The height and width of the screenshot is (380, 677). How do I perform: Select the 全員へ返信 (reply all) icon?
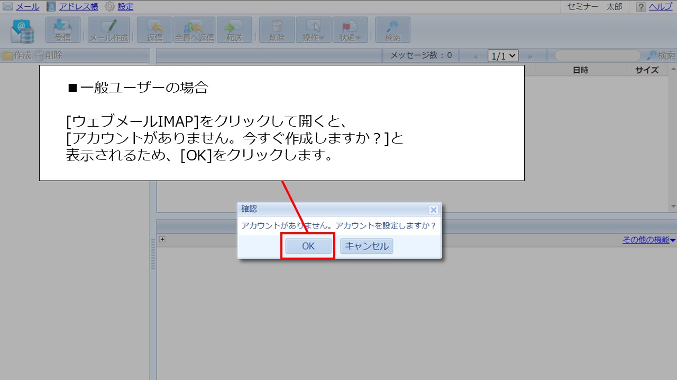[x=194, y=30]
